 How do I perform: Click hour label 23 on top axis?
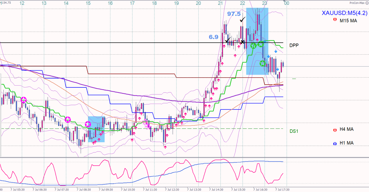[x=265, y=3]
